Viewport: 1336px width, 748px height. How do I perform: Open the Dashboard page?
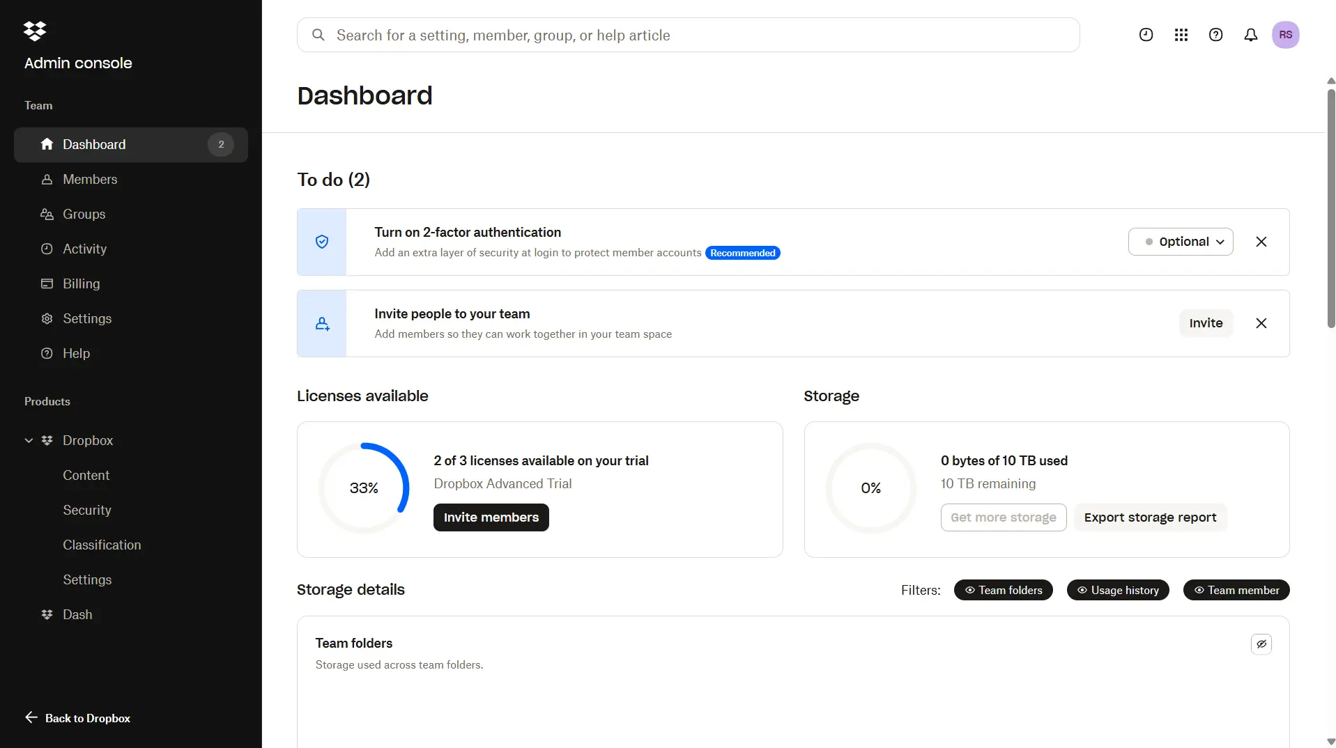[x=131, y=144]
